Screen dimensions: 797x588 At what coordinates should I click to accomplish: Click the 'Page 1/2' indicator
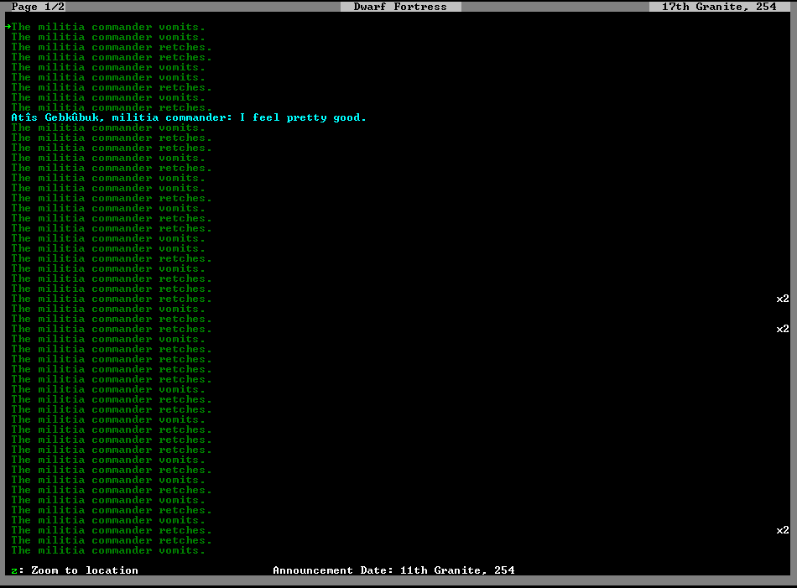click(38, 7)
